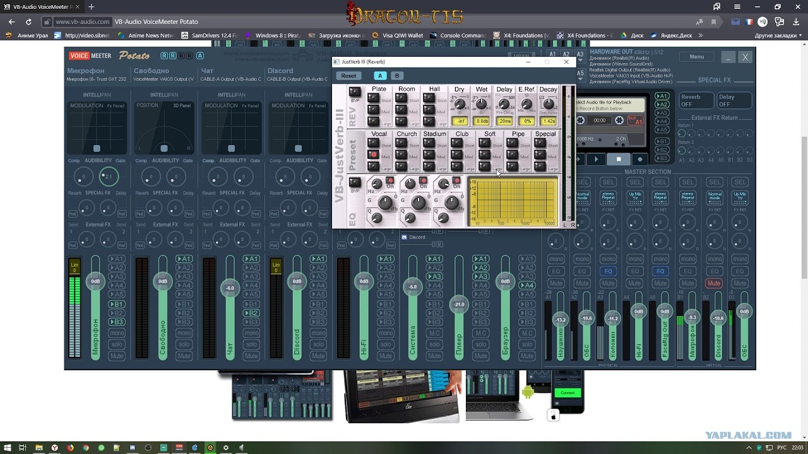Open Anime News Network bookmark

point(146,36)
